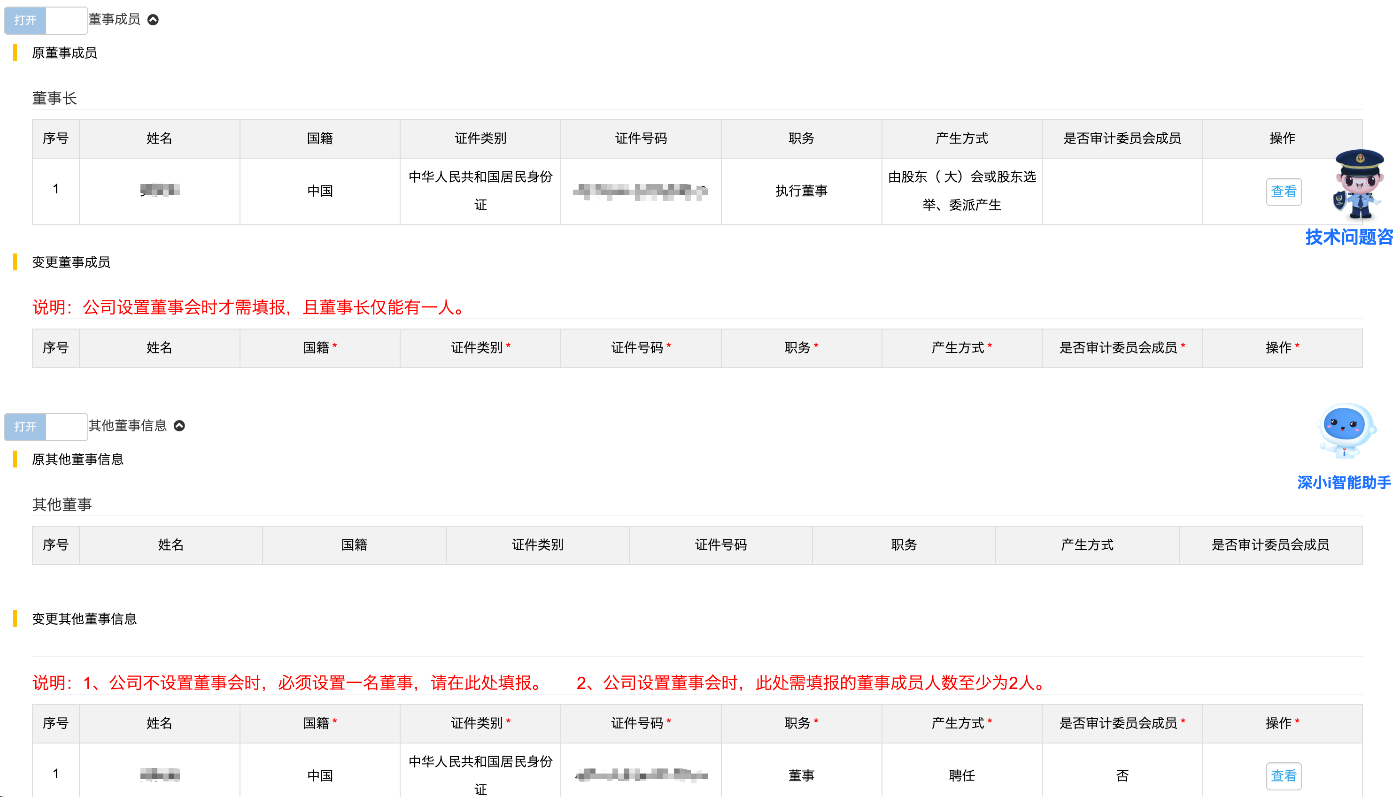This screenshot has width=1393, height=797.
Task: Click the 变更其他董事信息 section heading
Action: pos(85,619)
